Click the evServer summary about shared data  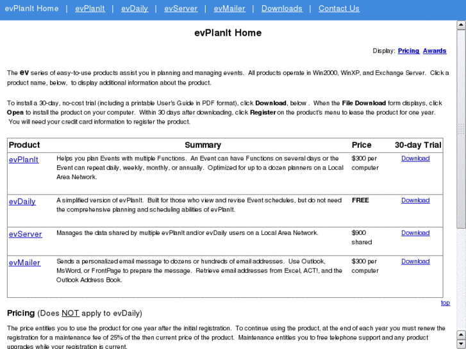(187, 233)
